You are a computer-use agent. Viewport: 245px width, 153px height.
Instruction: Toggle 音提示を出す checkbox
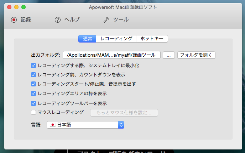[33, 84]
